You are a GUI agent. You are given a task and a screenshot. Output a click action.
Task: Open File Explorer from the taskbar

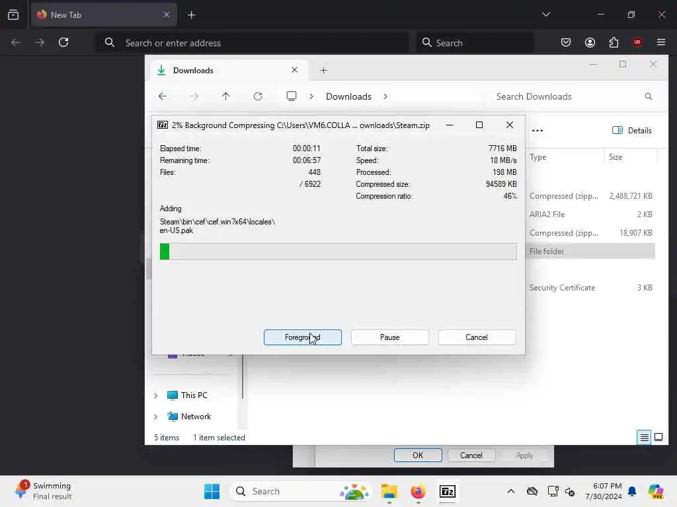point(389,491)
